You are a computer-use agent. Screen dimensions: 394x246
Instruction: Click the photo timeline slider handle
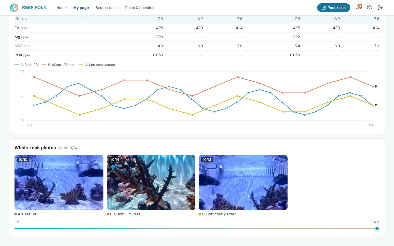click(377, 229)
